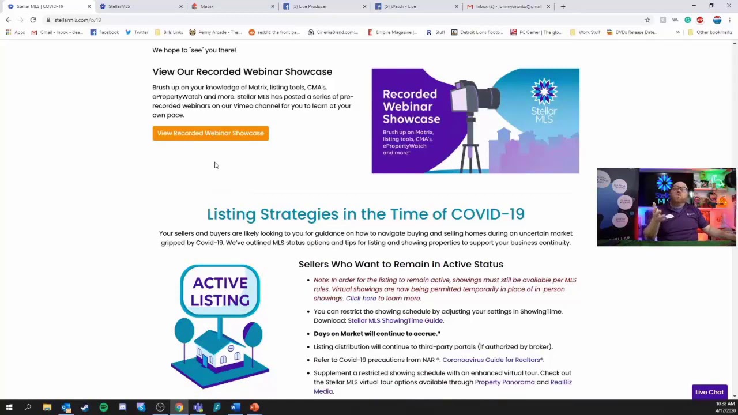Show hidden bookmarks via overflow chevron
Viewport: 738px width, 415px height.
point(678,32)
